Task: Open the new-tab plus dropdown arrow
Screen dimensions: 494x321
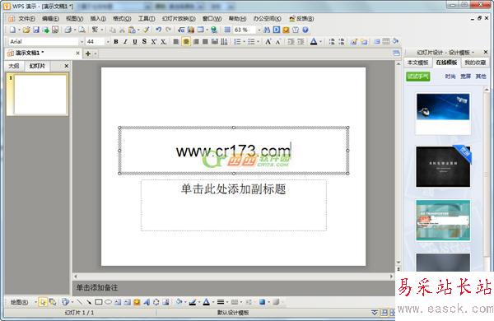Action: [x=96, y=53]
